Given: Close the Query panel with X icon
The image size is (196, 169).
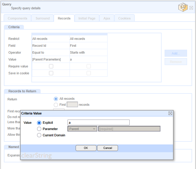Looking at the screenshot, I should click(191, 8).
